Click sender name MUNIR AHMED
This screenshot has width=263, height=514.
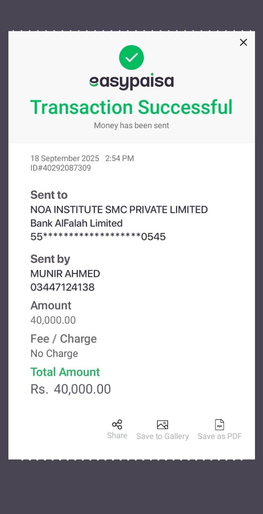[65, 274]
